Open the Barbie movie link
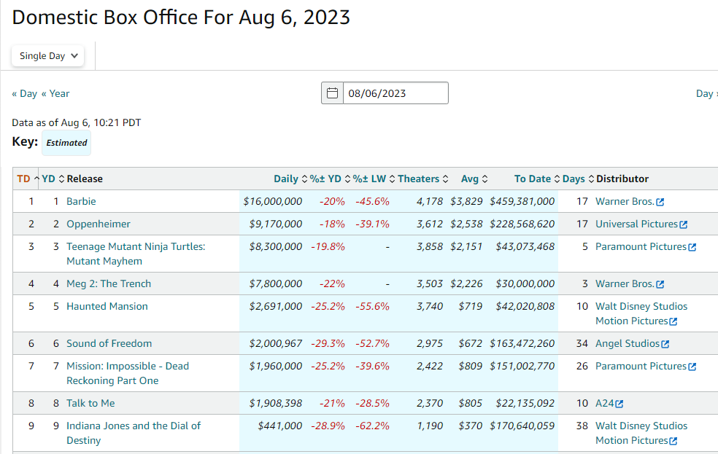This screenshot has height=454, width=718. 81,201
